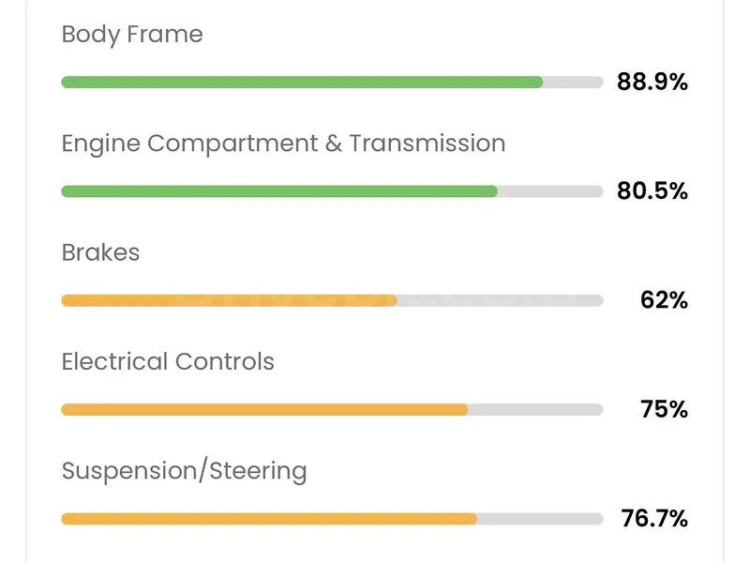Click the 76.7% score value
This screenshot has height=563, width=750.
pos(654,518)
